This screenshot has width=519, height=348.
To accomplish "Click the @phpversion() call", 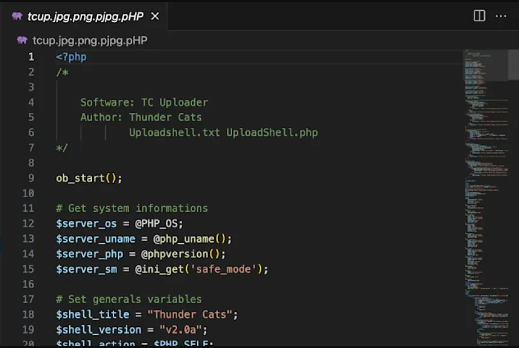I will click(181, 254).
